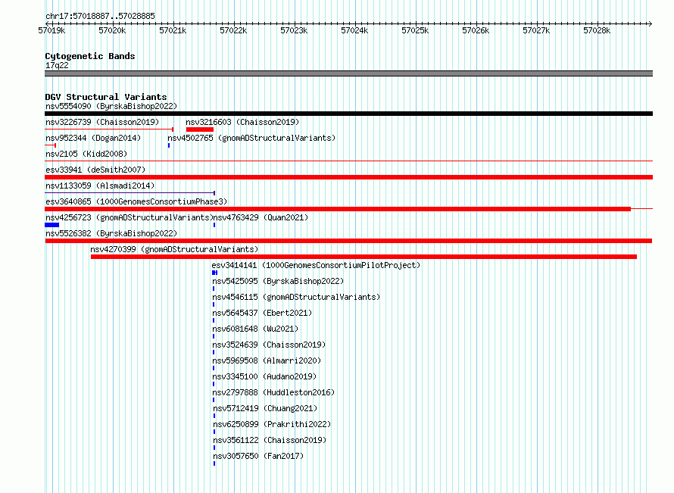Click the 57026k ruler tick label

pos(476,30)
